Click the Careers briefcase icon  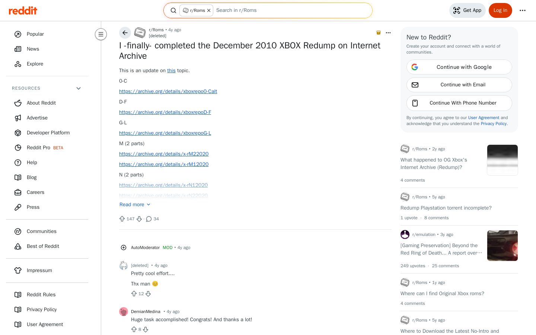(18, 192)
